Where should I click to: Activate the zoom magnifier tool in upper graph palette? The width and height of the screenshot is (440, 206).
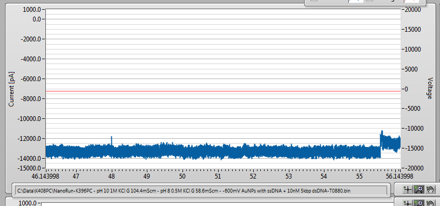tap(419, 190)
